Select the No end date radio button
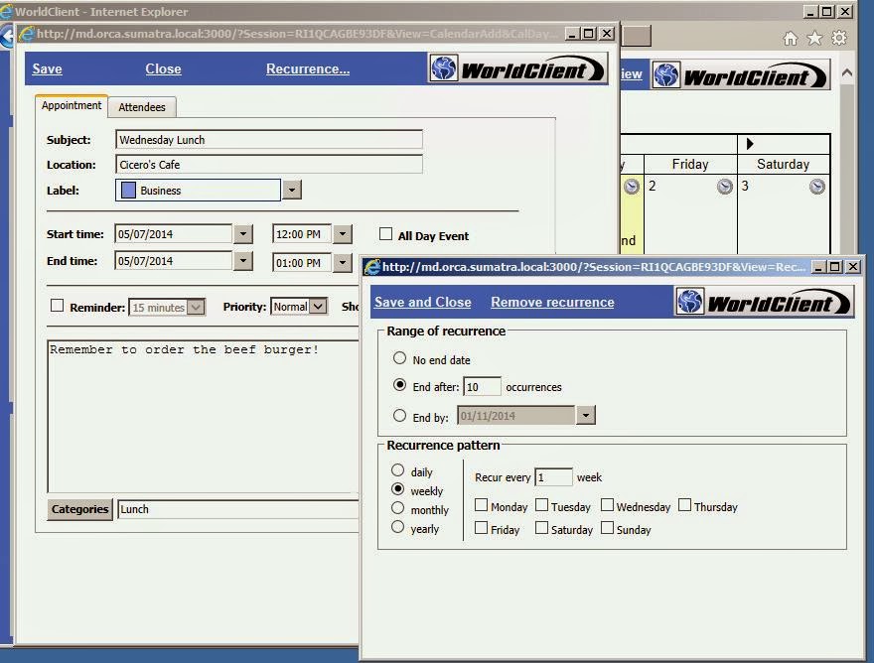The image size is (874, 663). click(x=399, y=357)
